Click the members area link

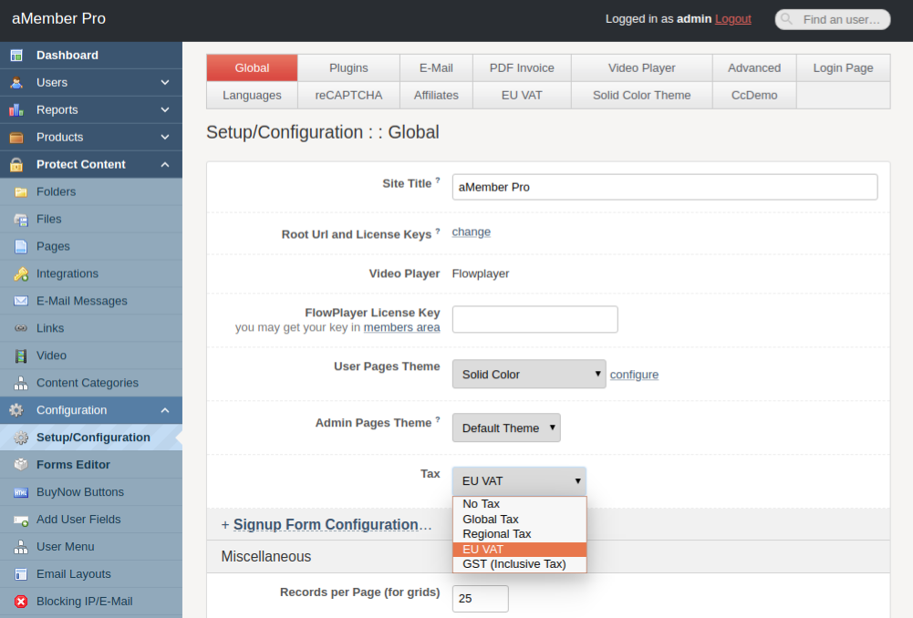pyautogui.click(x=401, y=327)
